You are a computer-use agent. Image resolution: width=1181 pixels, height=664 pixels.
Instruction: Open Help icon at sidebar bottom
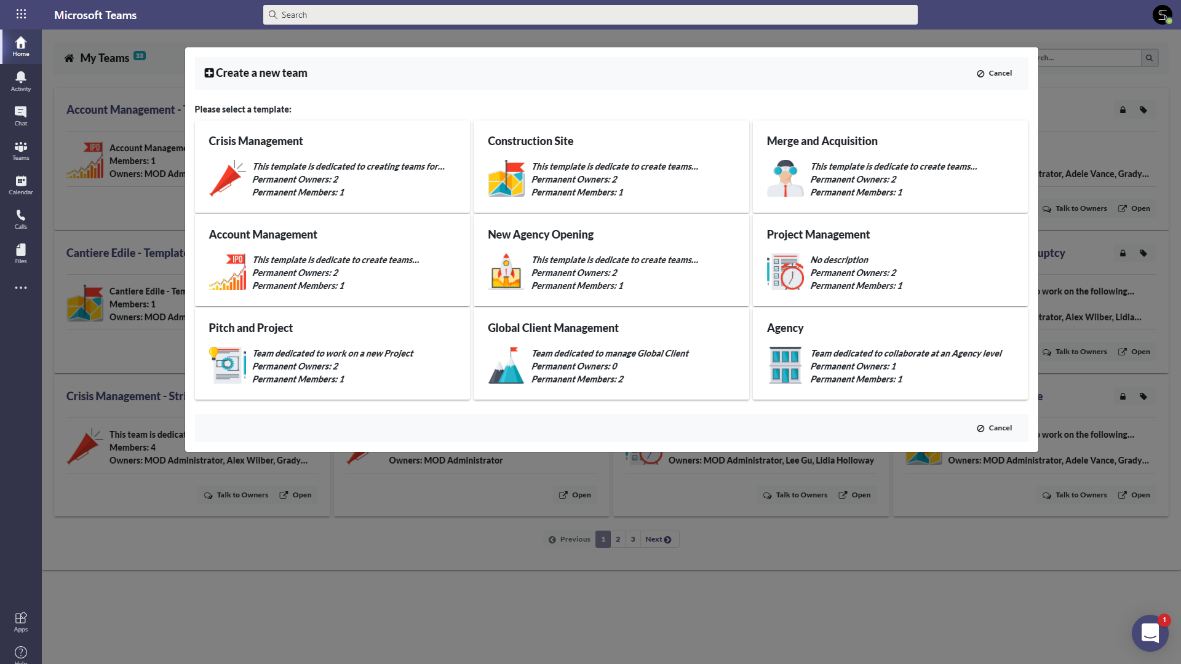[21, 653]
